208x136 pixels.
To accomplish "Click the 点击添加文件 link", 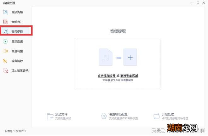I will [107, 76].
